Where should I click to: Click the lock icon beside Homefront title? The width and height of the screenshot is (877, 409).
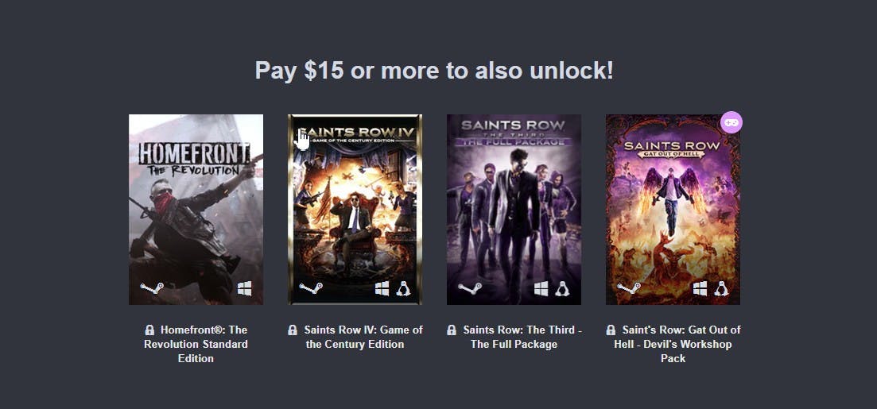[x=149, y=330]
